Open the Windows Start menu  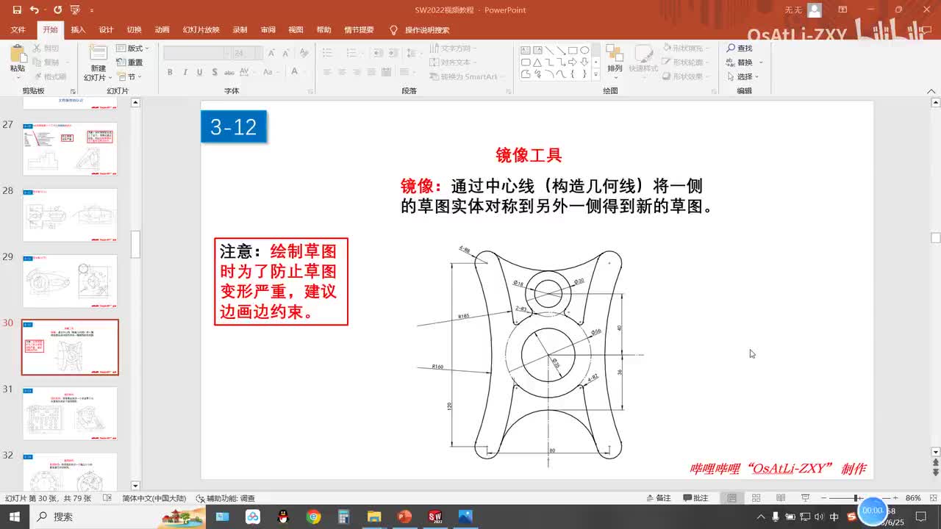(x=15, y=517)
